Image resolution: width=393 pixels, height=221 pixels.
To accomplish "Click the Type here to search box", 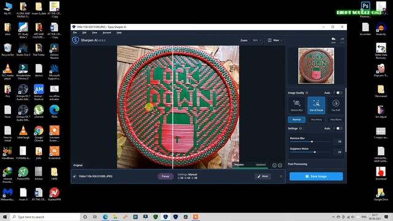I will pyautogui.click(x=45, y=217).
